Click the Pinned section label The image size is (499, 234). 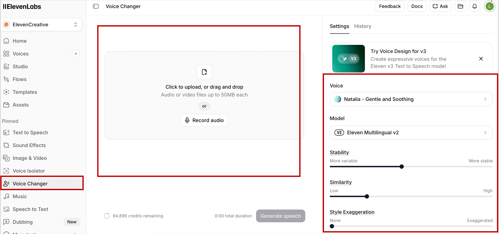pyautogui.click(x=10, y=121)
